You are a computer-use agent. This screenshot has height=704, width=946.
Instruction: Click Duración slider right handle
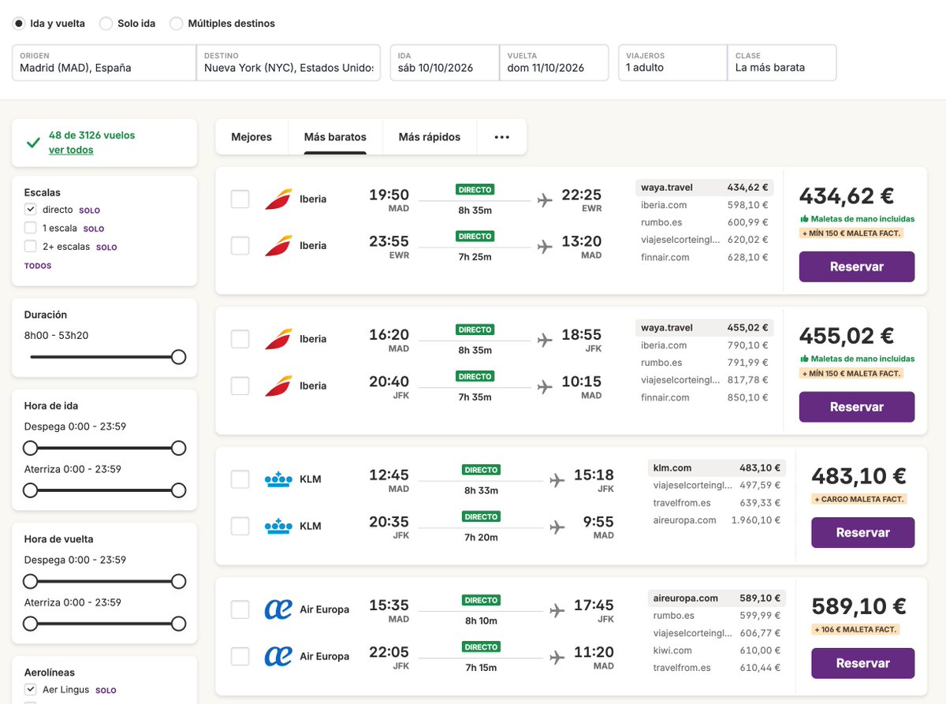tap(179, 357)
